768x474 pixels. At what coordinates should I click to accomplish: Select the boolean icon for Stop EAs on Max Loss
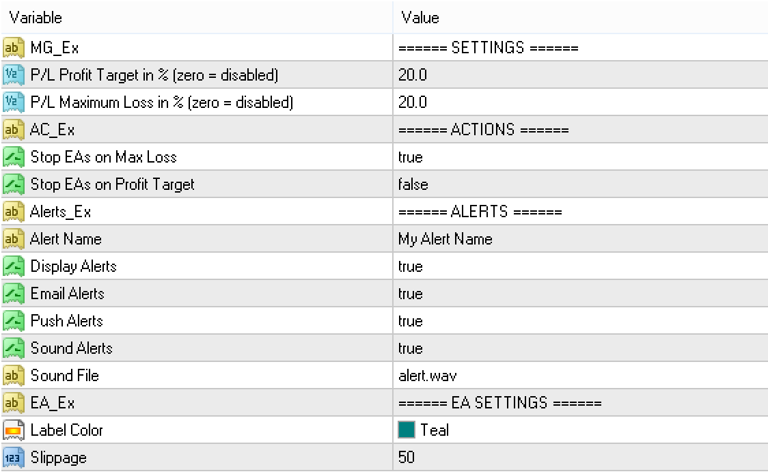13,157
